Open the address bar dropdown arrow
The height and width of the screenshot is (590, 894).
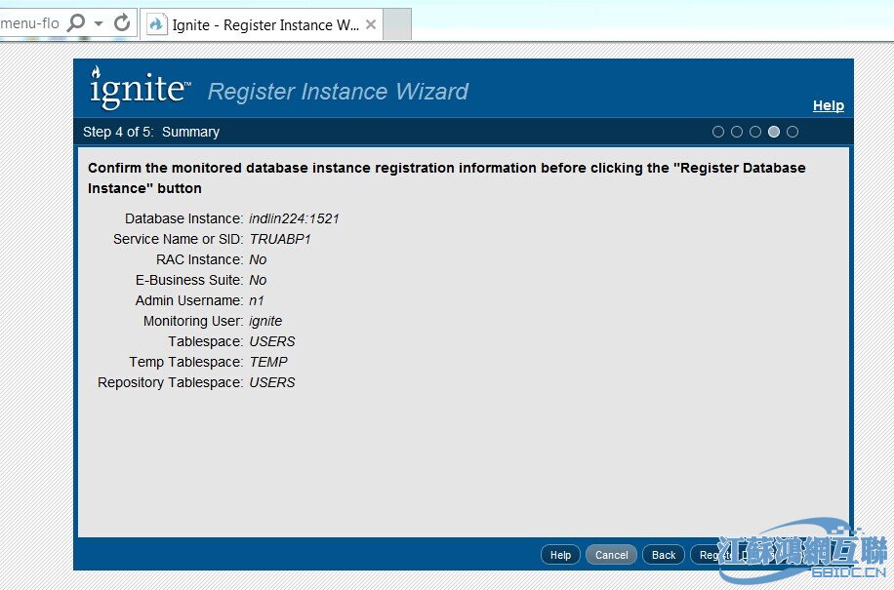99,24
